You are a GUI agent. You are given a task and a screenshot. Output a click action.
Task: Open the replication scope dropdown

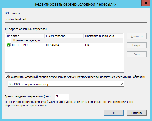pos(66,84)
